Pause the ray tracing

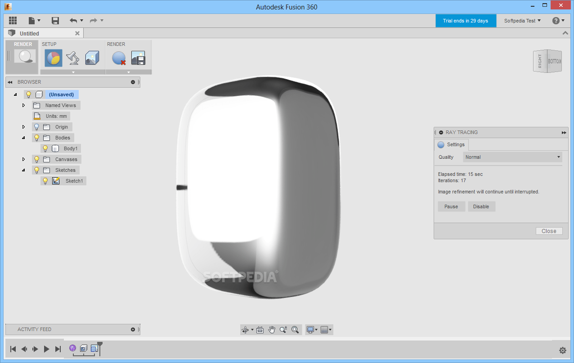pyautogui.click(x=451, y=206)
